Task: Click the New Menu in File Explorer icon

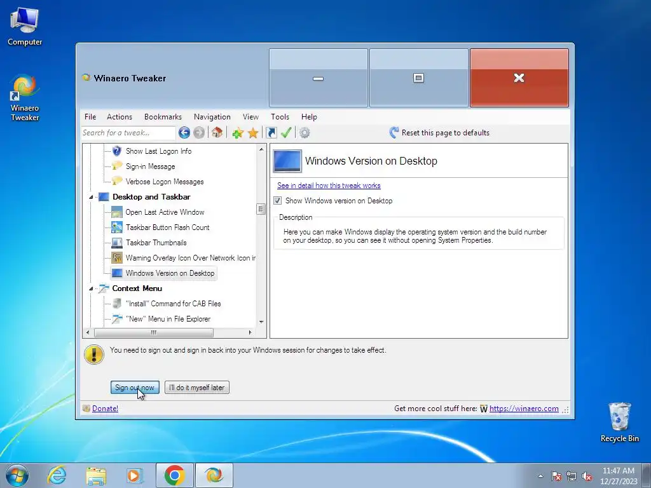Action: 117,319
